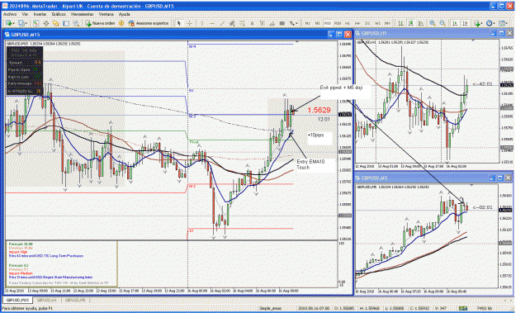Select the equidistant channel tool

click(x=232, y=23)
